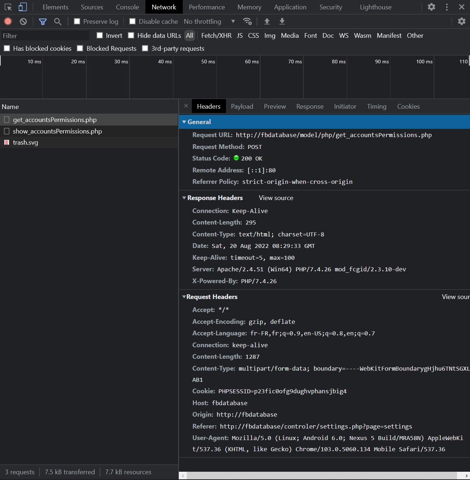Click the inspect element picker icon
470x480 pixels.
click(x=8, y=7)
